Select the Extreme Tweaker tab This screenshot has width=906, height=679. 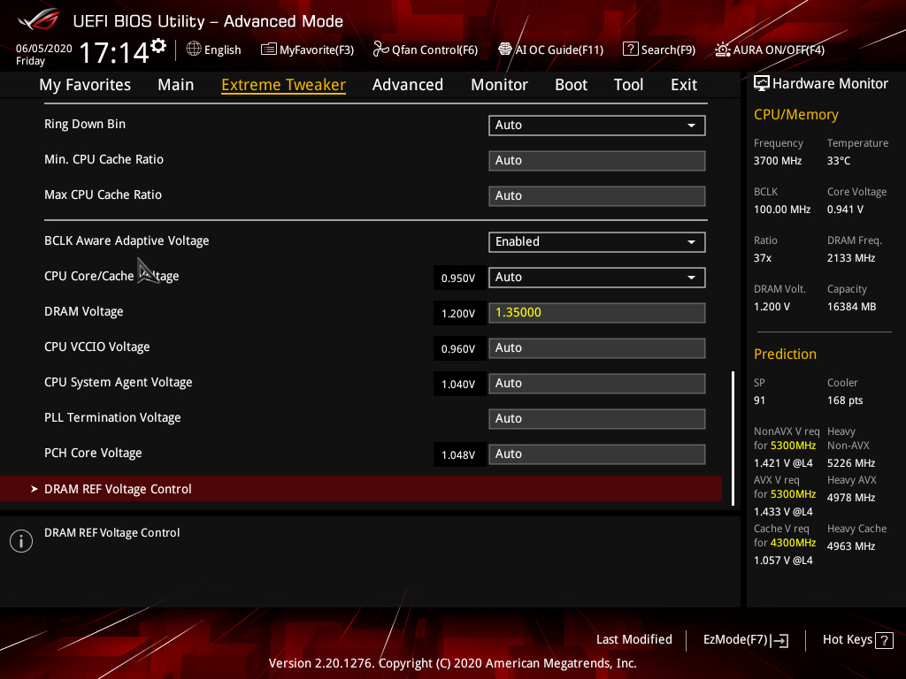283,85
